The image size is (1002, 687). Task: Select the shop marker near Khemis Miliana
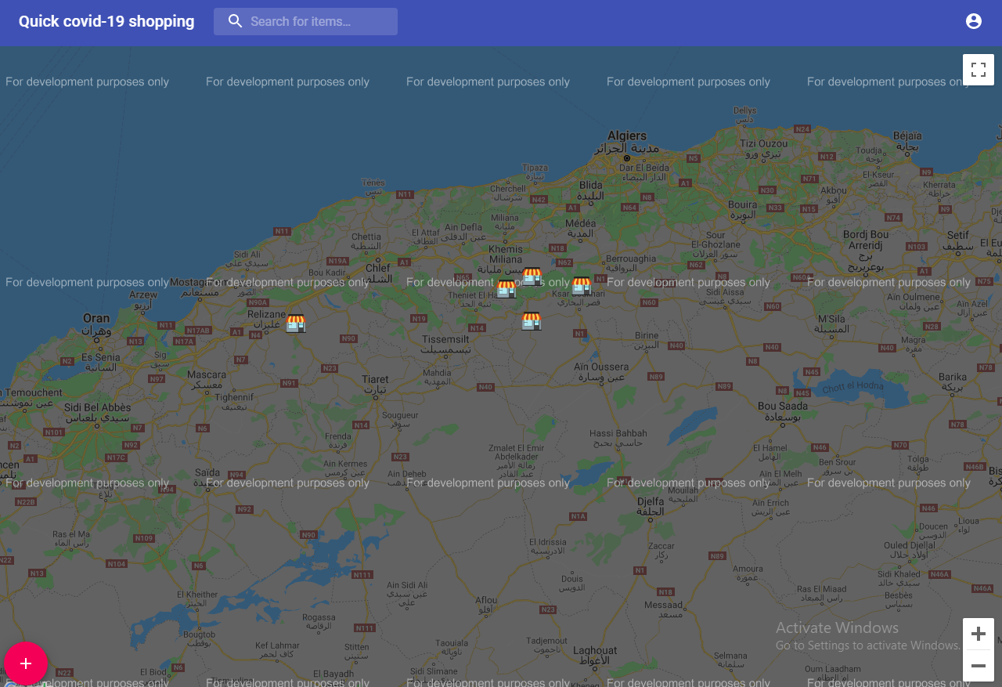[532, 276]
